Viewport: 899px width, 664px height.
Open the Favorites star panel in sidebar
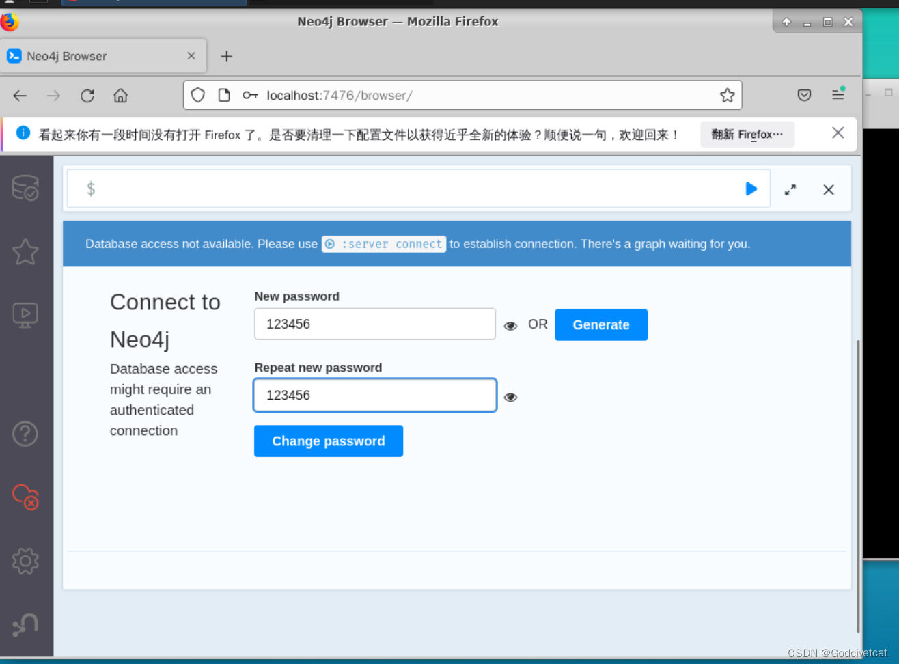point(25,252)
